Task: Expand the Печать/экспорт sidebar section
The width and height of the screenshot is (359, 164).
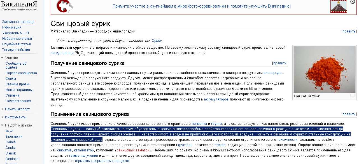Action: 3,109
